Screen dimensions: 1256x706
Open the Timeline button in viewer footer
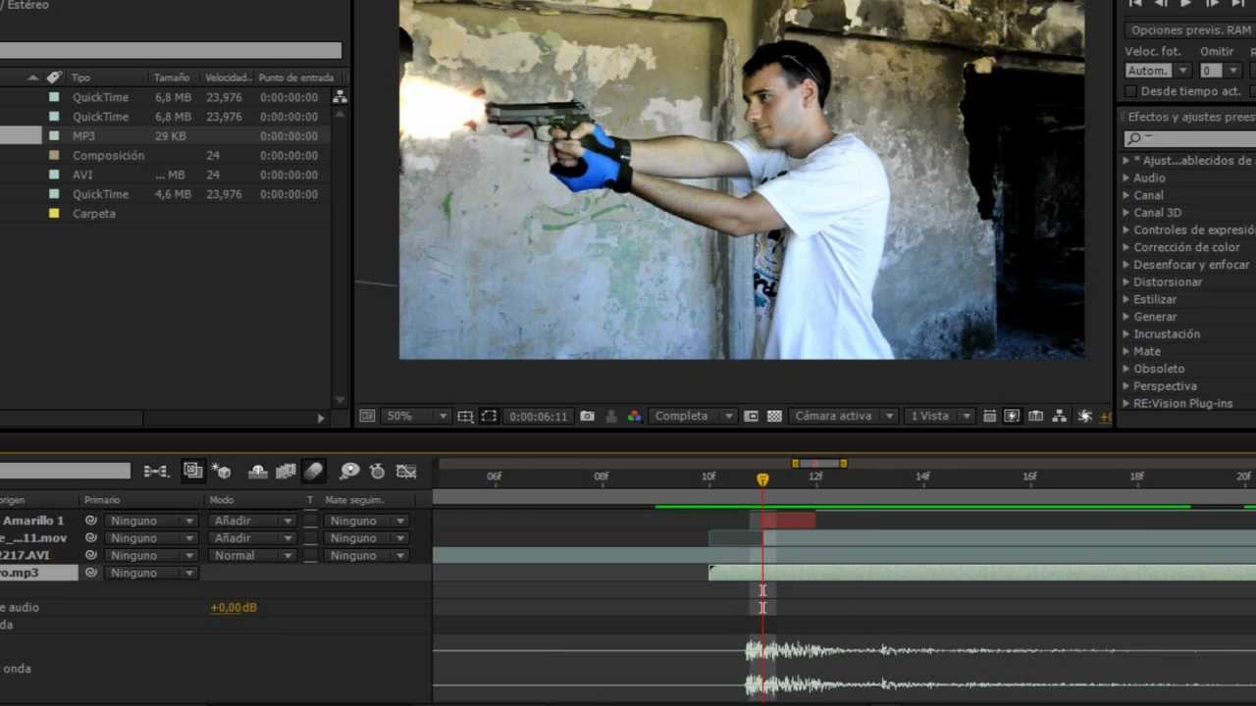coord(1036,416)
